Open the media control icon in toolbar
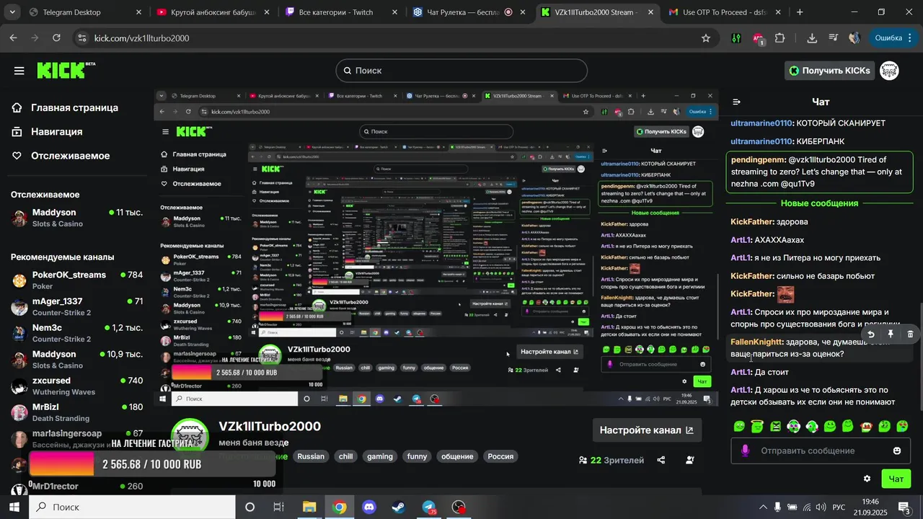 click(834, 38)
